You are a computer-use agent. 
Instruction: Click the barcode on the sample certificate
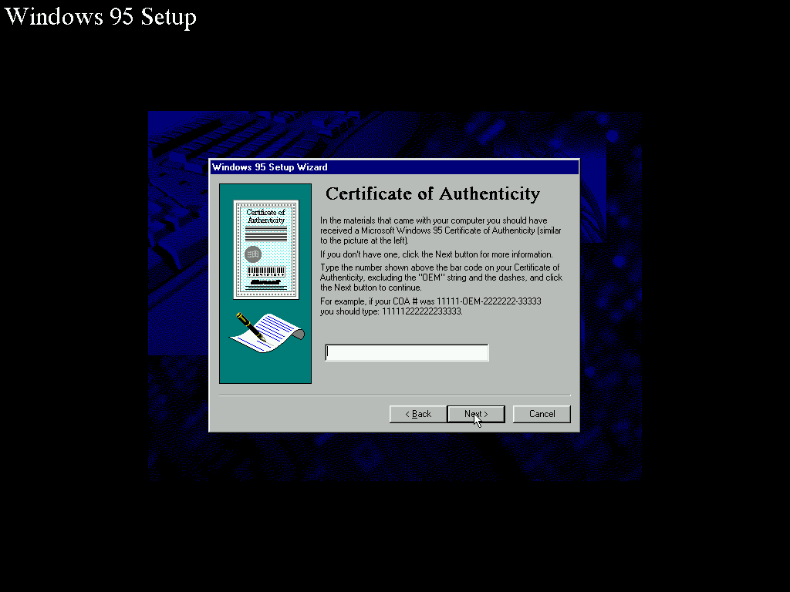click(266, 272)
